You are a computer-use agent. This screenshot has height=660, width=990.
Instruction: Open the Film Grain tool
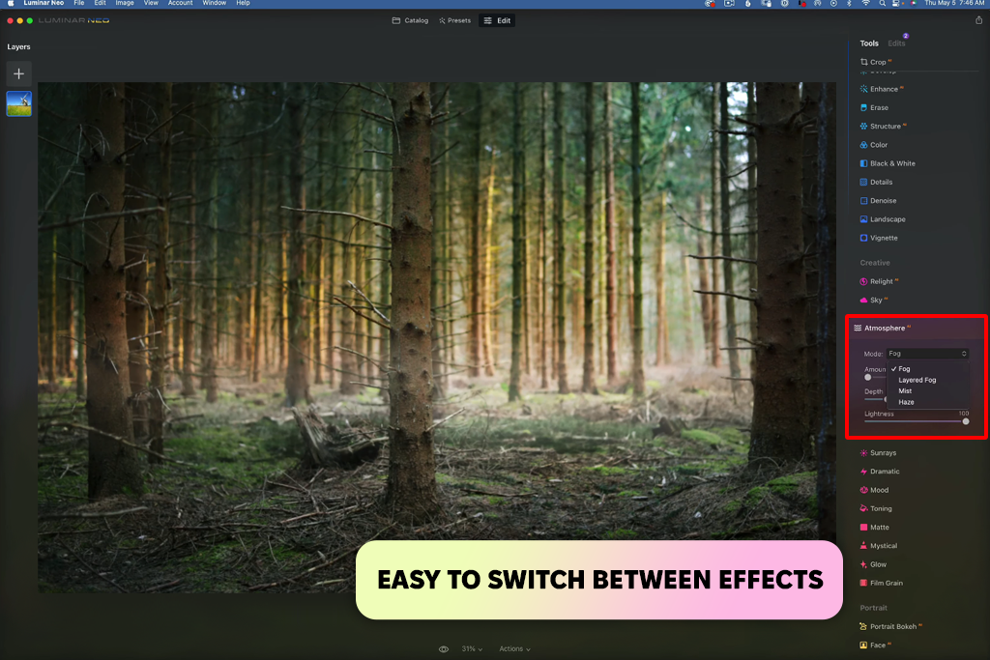pyautogui.click(x=882, y=583)
